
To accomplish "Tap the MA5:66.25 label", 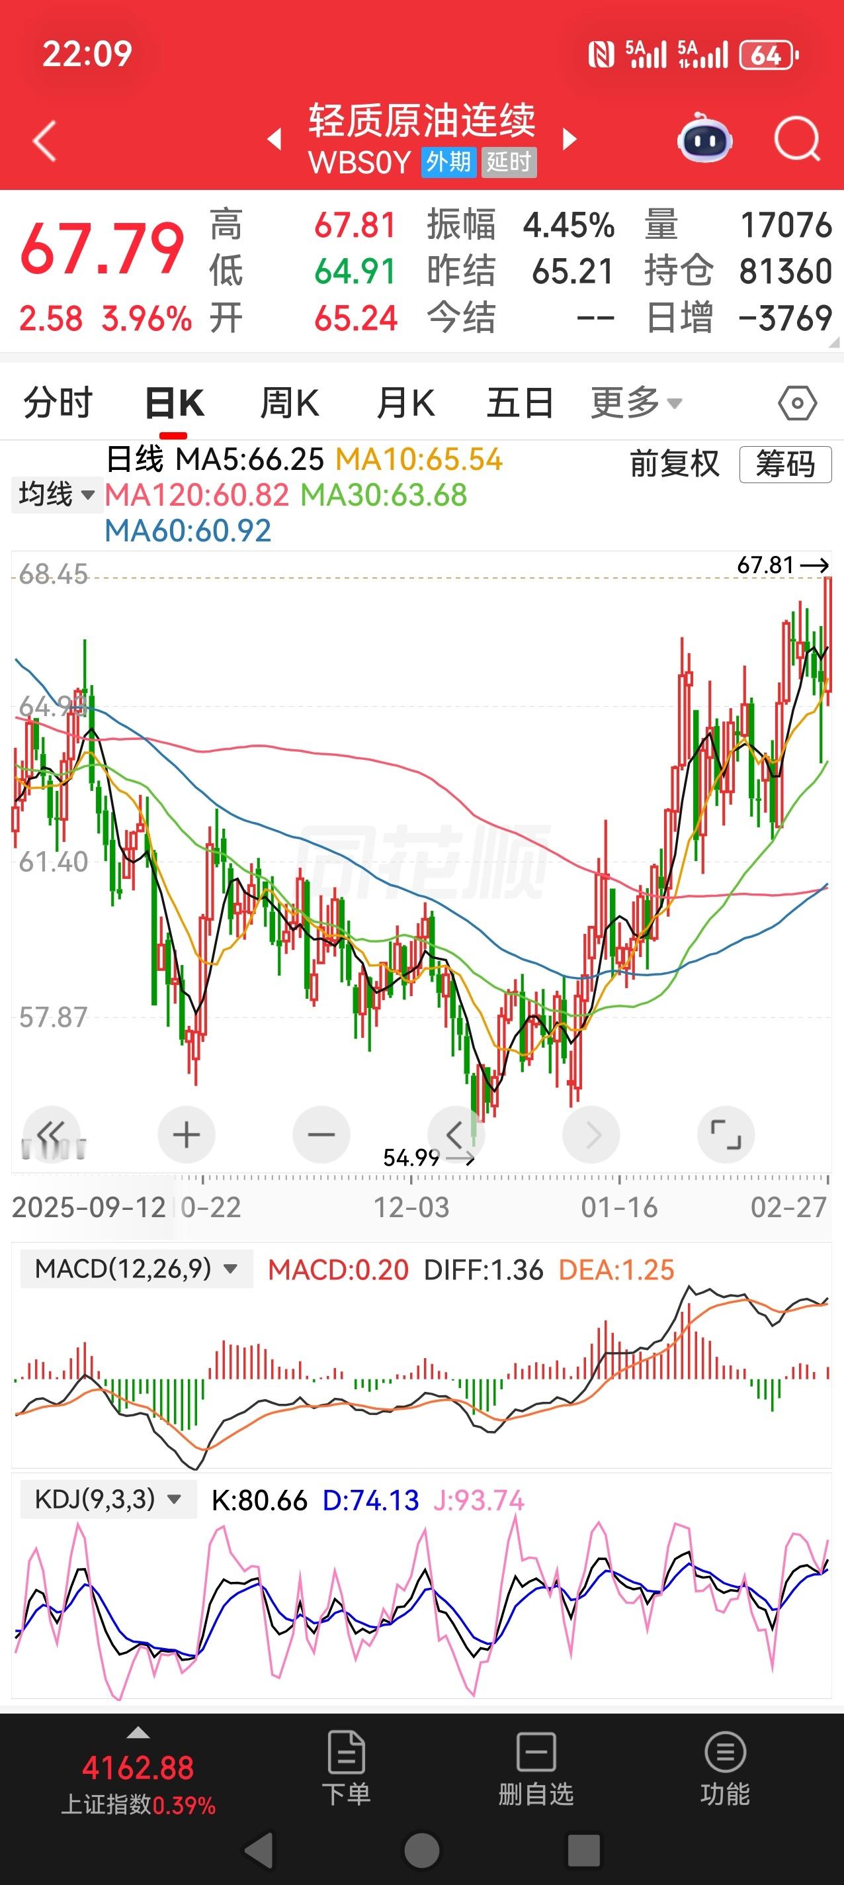I will (x=249, y=459).
